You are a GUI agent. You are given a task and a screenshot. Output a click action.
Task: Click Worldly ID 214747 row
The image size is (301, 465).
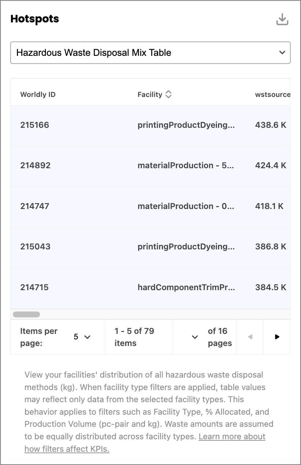(150, 207)
